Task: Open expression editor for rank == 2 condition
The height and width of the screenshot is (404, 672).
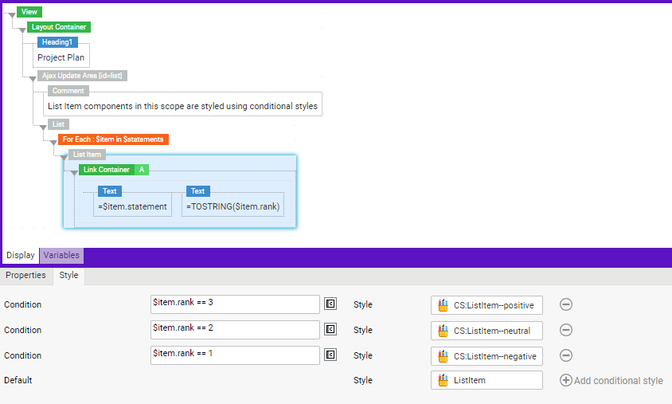Action: 330,330
